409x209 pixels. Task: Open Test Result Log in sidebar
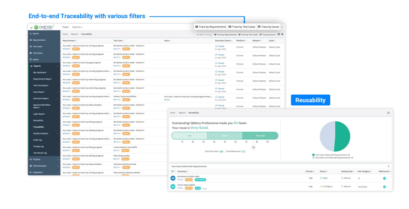coord(40,153)
